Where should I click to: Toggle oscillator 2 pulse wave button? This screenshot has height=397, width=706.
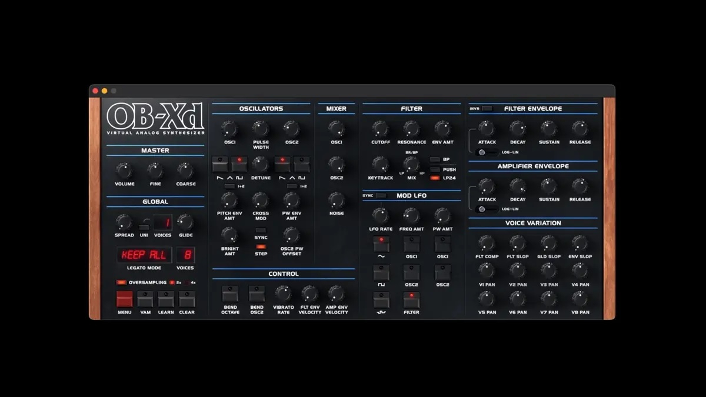(302, 164)
